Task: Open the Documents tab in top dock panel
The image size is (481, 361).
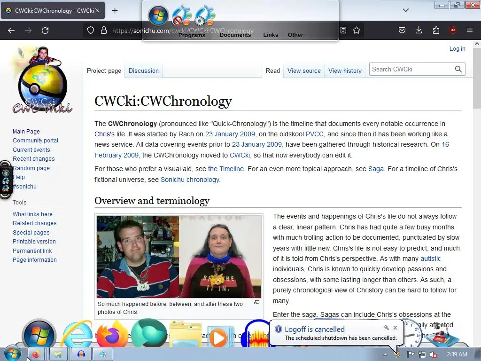Action: [235, 35]
